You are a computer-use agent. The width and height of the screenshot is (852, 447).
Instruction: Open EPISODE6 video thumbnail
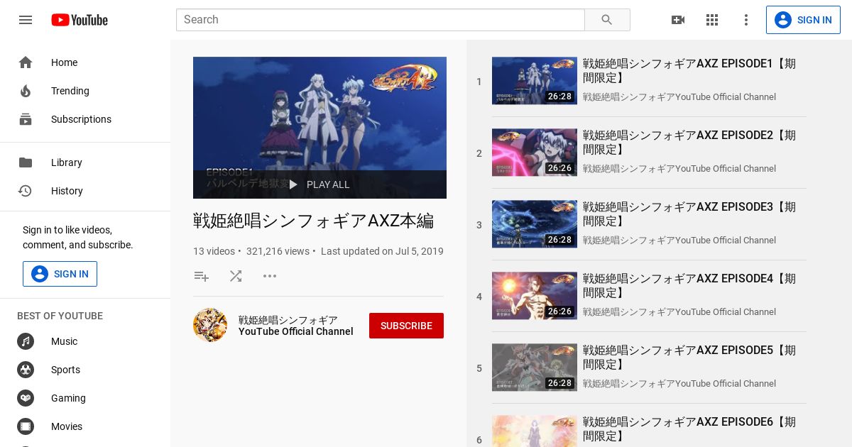point(535,431)
